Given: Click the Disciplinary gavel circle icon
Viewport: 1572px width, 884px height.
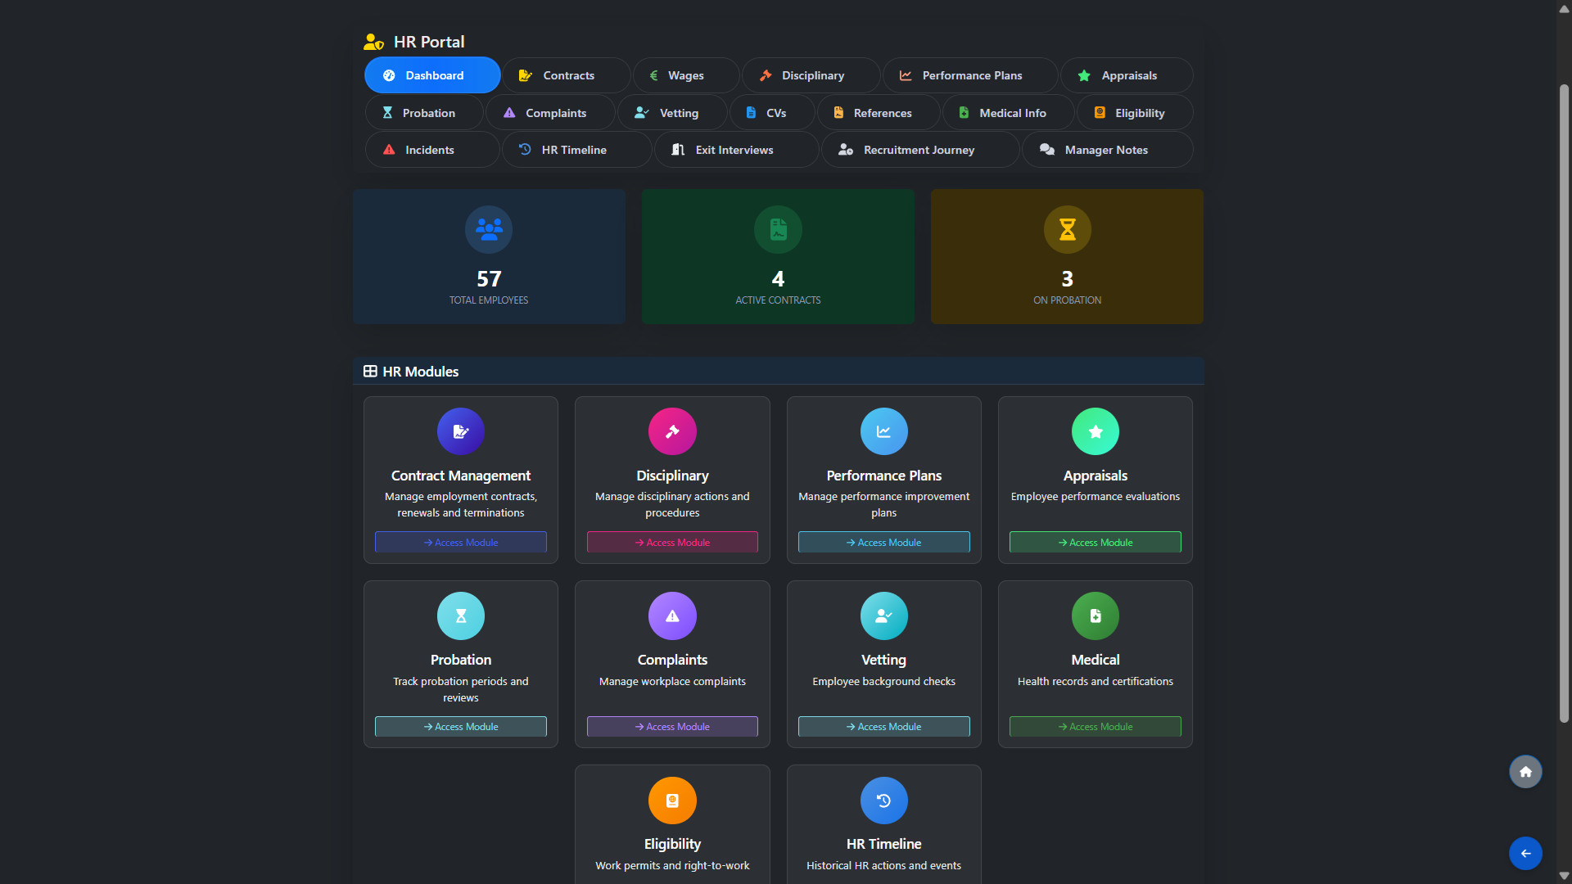Looking at the screenshot, I should 672,431.
